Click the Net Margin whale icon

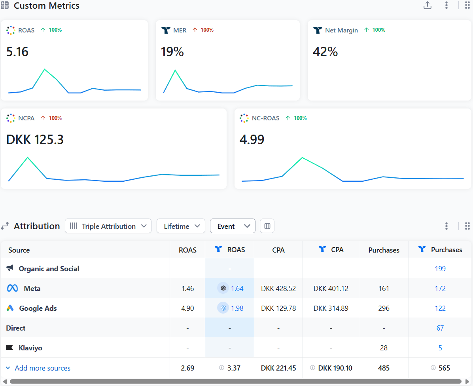click(318, 30)
